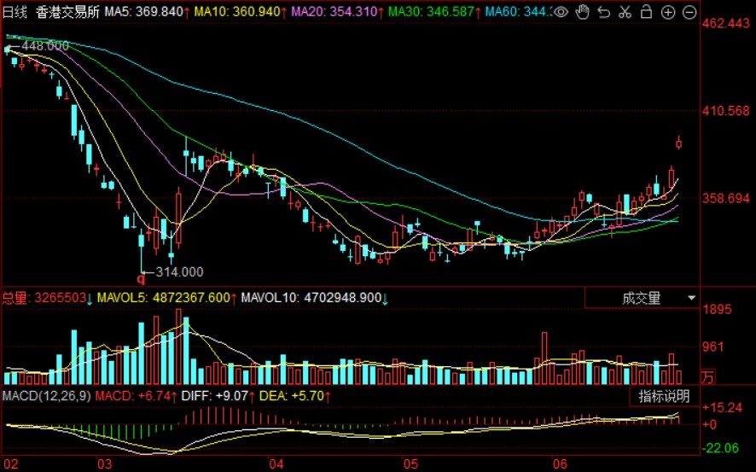The height and width of the screenshot is (472, 756).
Task: Zoom out with the minus icon
Action: [688, 12]
